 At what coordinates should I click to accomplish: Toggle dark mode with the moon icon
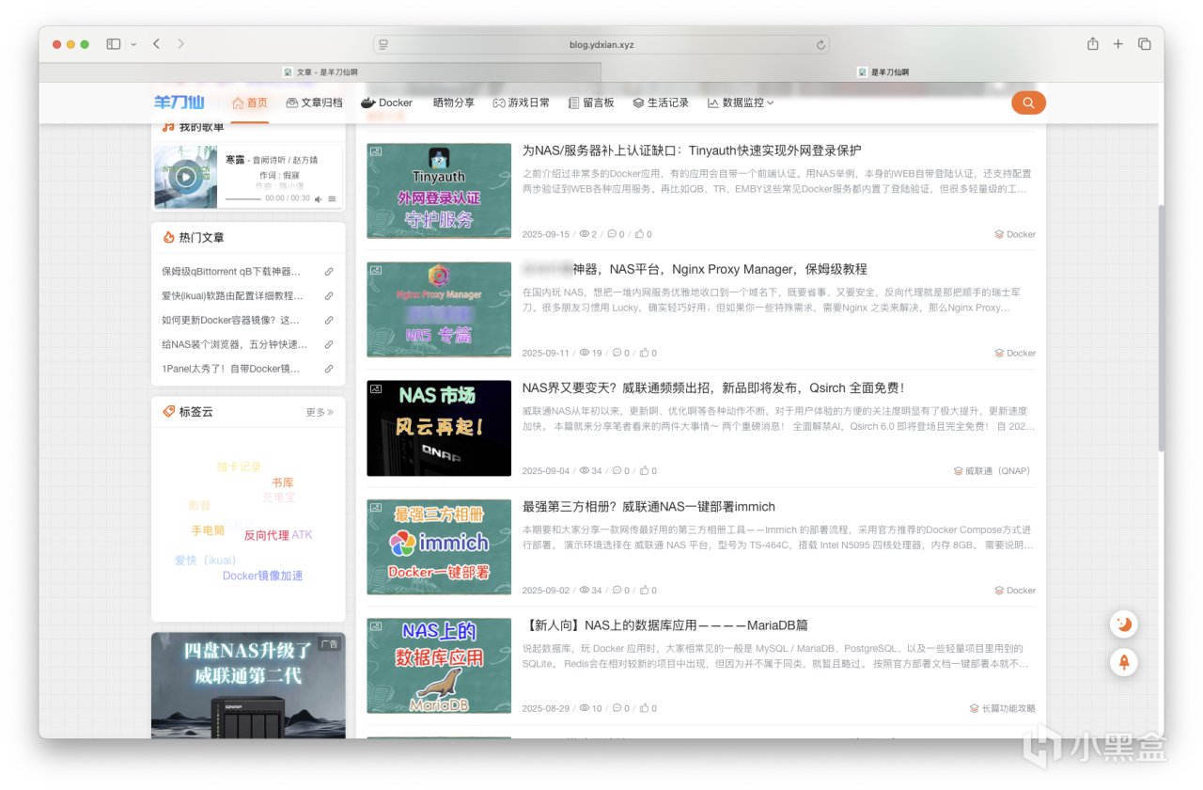[1124, 624]
